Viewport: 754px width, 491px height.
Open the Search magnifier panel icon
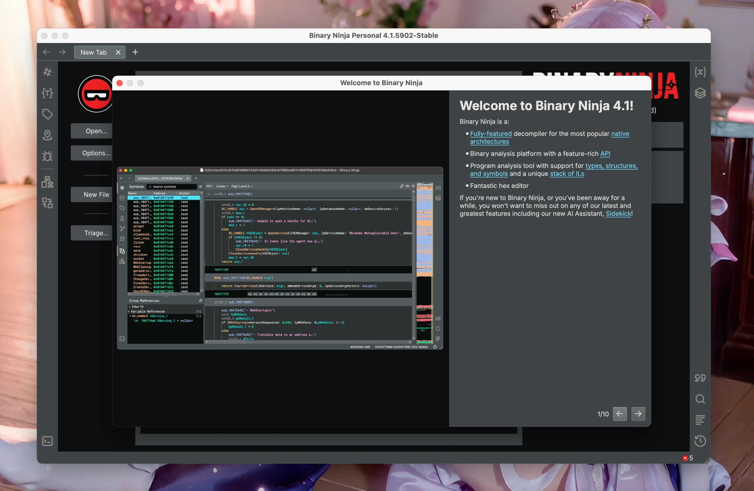pyautogui.click(x=700, y=399)
